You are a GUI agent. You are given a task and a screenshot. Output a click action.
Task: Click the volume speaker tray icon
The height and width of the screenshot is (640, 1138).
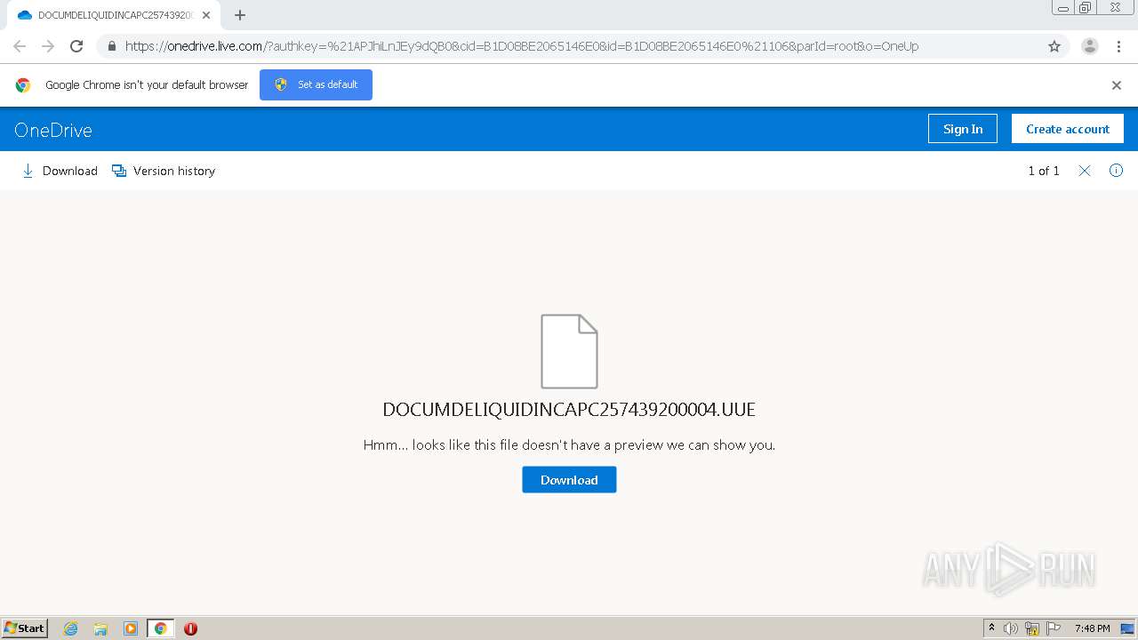(x=1011, y=628)
